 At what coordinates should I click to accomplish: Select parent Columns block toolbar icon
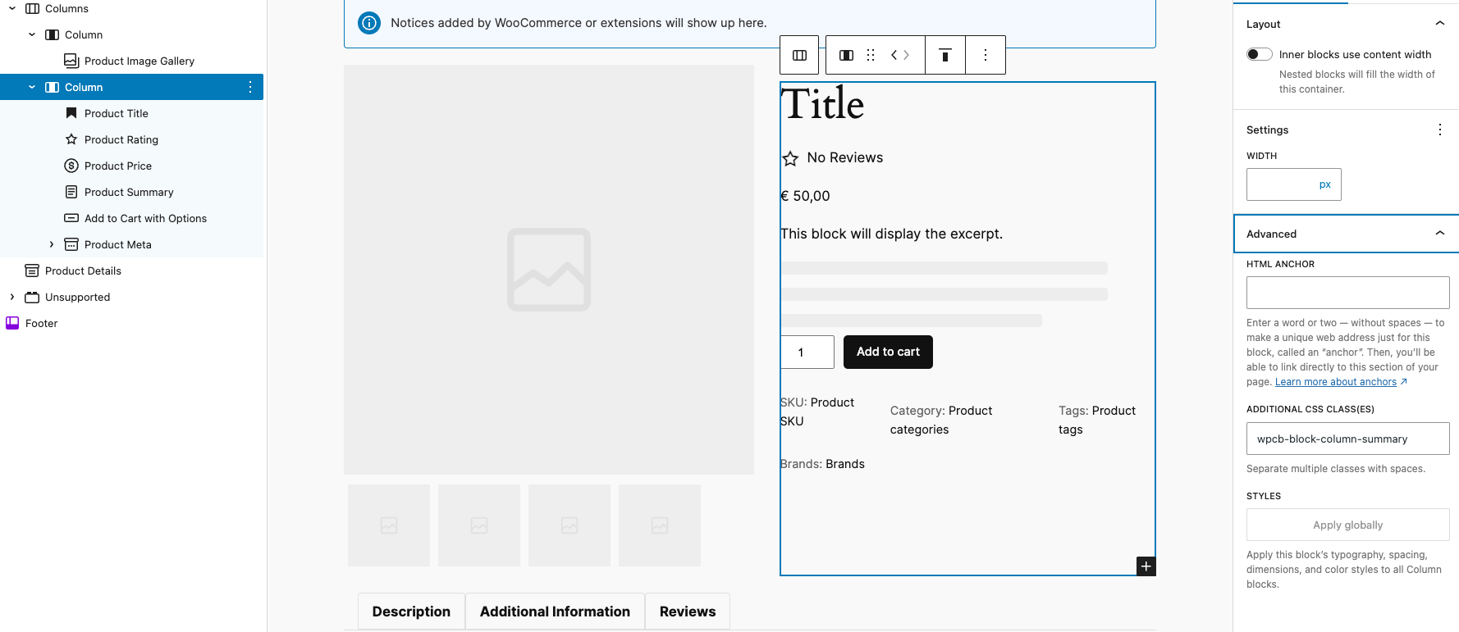pyautogui.click(x=799, y=55)
